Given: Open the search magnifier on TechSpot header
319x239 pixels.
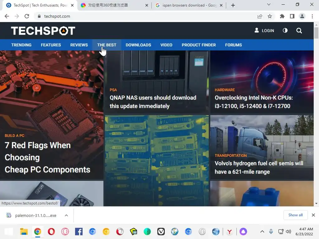Looking at the screenshot, I should click(299, 31).
